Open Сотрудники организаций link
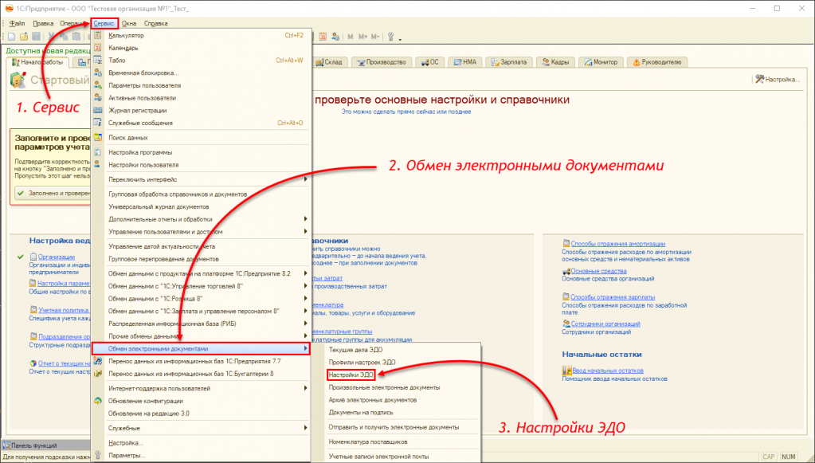 point(605,324)
